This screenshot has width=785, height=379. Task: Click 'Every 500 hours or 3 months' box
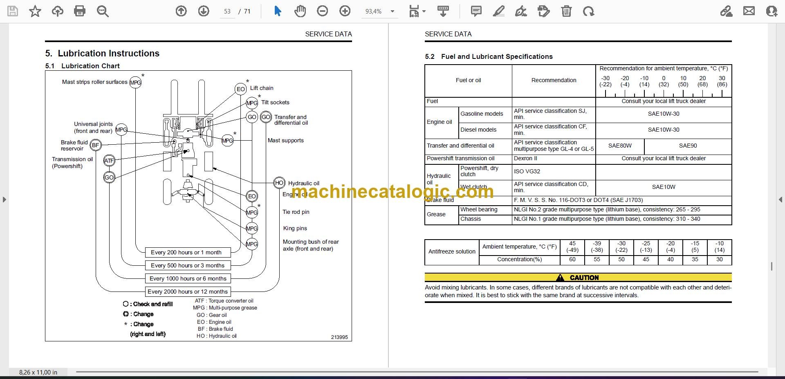(188, 265)
